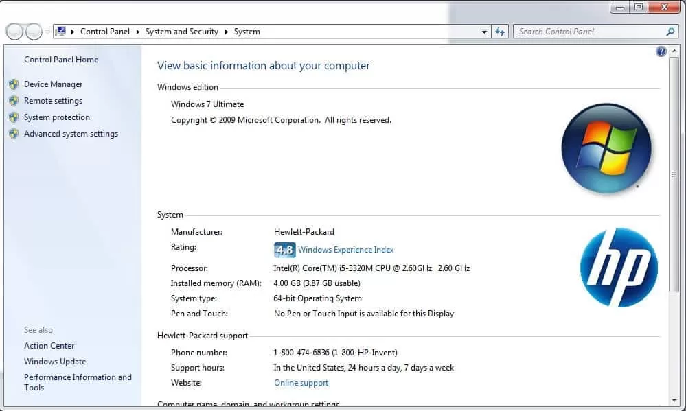Click the 4.8 rating score badge
Screen dimensions: 686x411
(285, 250)
